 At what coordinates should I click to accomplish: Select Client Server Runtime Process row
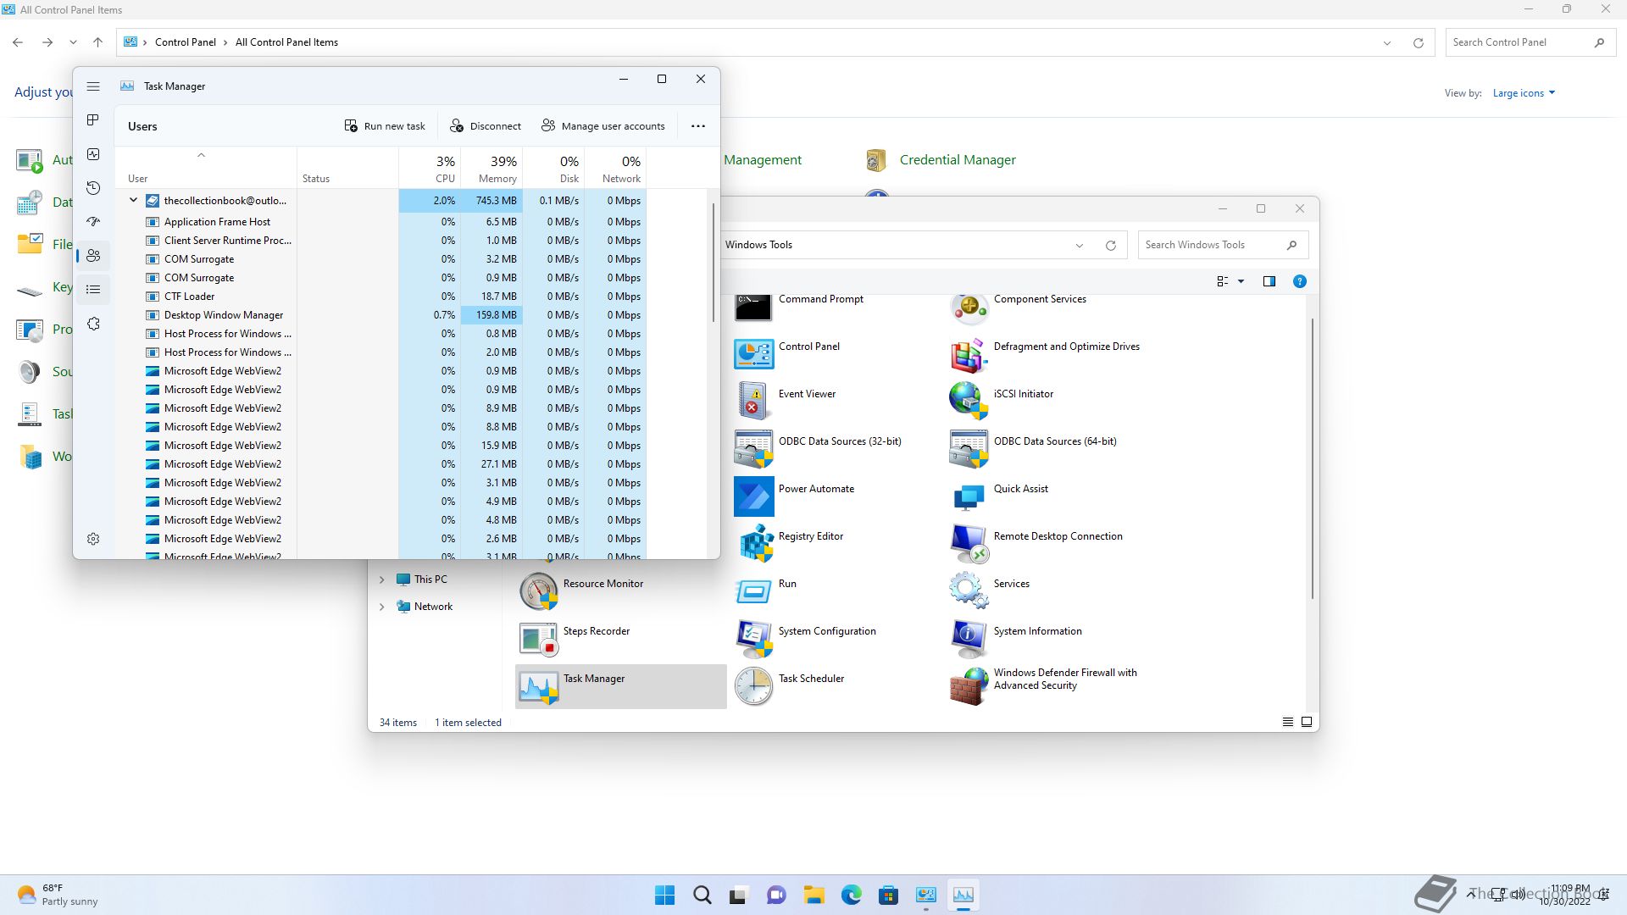coord(381,241)
